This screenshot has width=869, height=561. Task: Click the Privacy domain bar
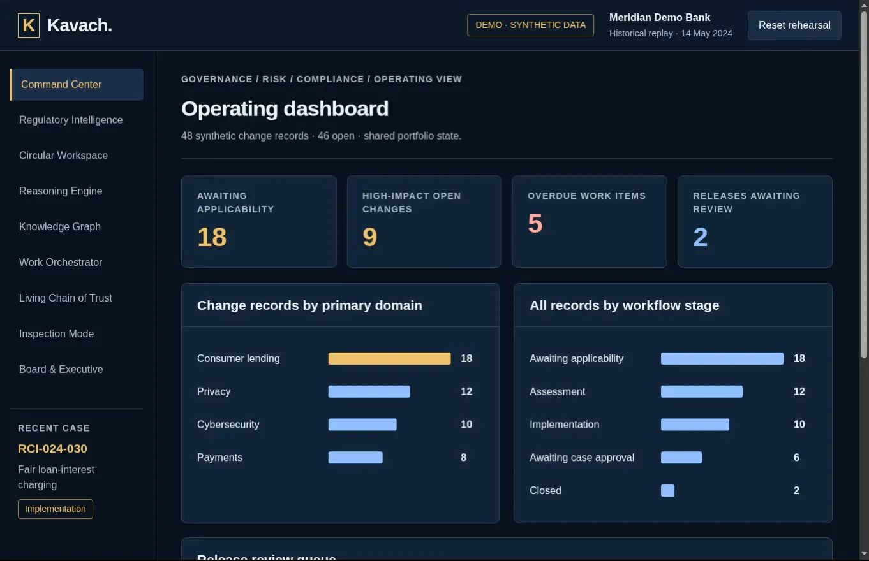pyautogui.click(x=369, y=392)
